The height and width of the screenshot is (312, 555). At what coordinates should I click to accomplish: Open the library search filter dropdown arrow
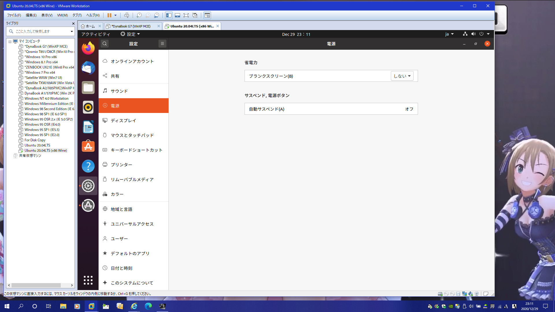(72, 31)
